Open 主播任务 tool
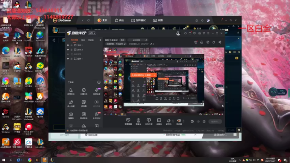Screen dimensions: 290x163 click(84, 92)
